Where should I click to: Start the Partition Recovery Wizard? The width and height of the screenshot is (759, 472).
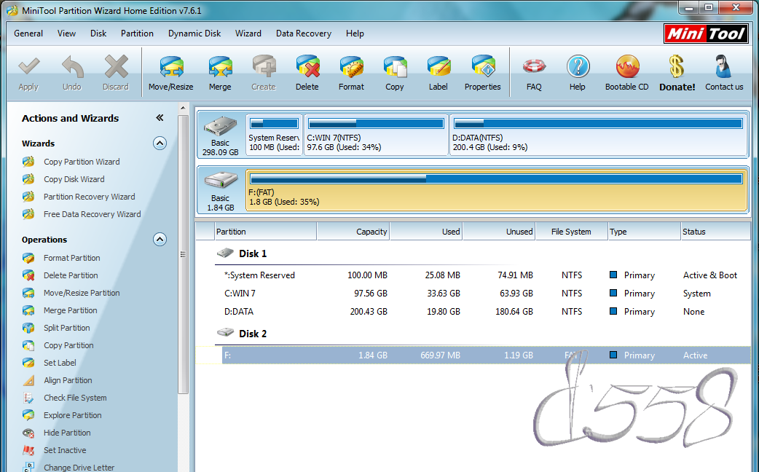point(89,197)
